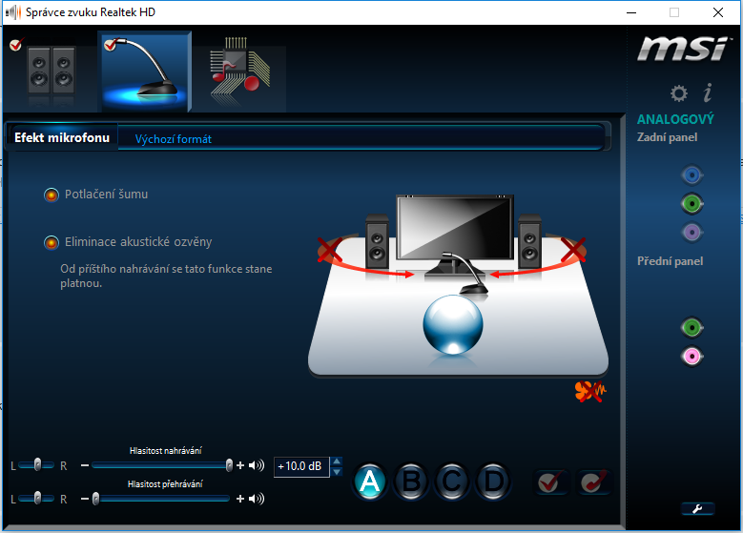The height and width of the screenshot is (533, 743).
Task: Click the +10.0 dB gain field
Action: [301, 466]
